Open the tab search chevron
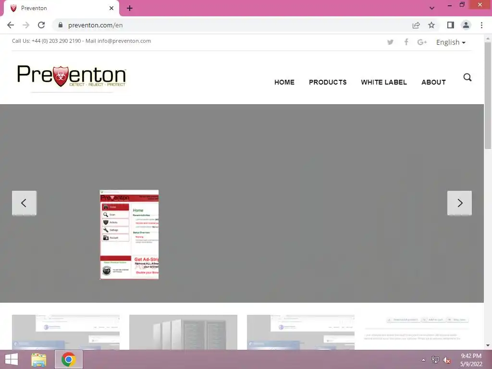This screenshot has width=492, height=369. coord(432,8)
